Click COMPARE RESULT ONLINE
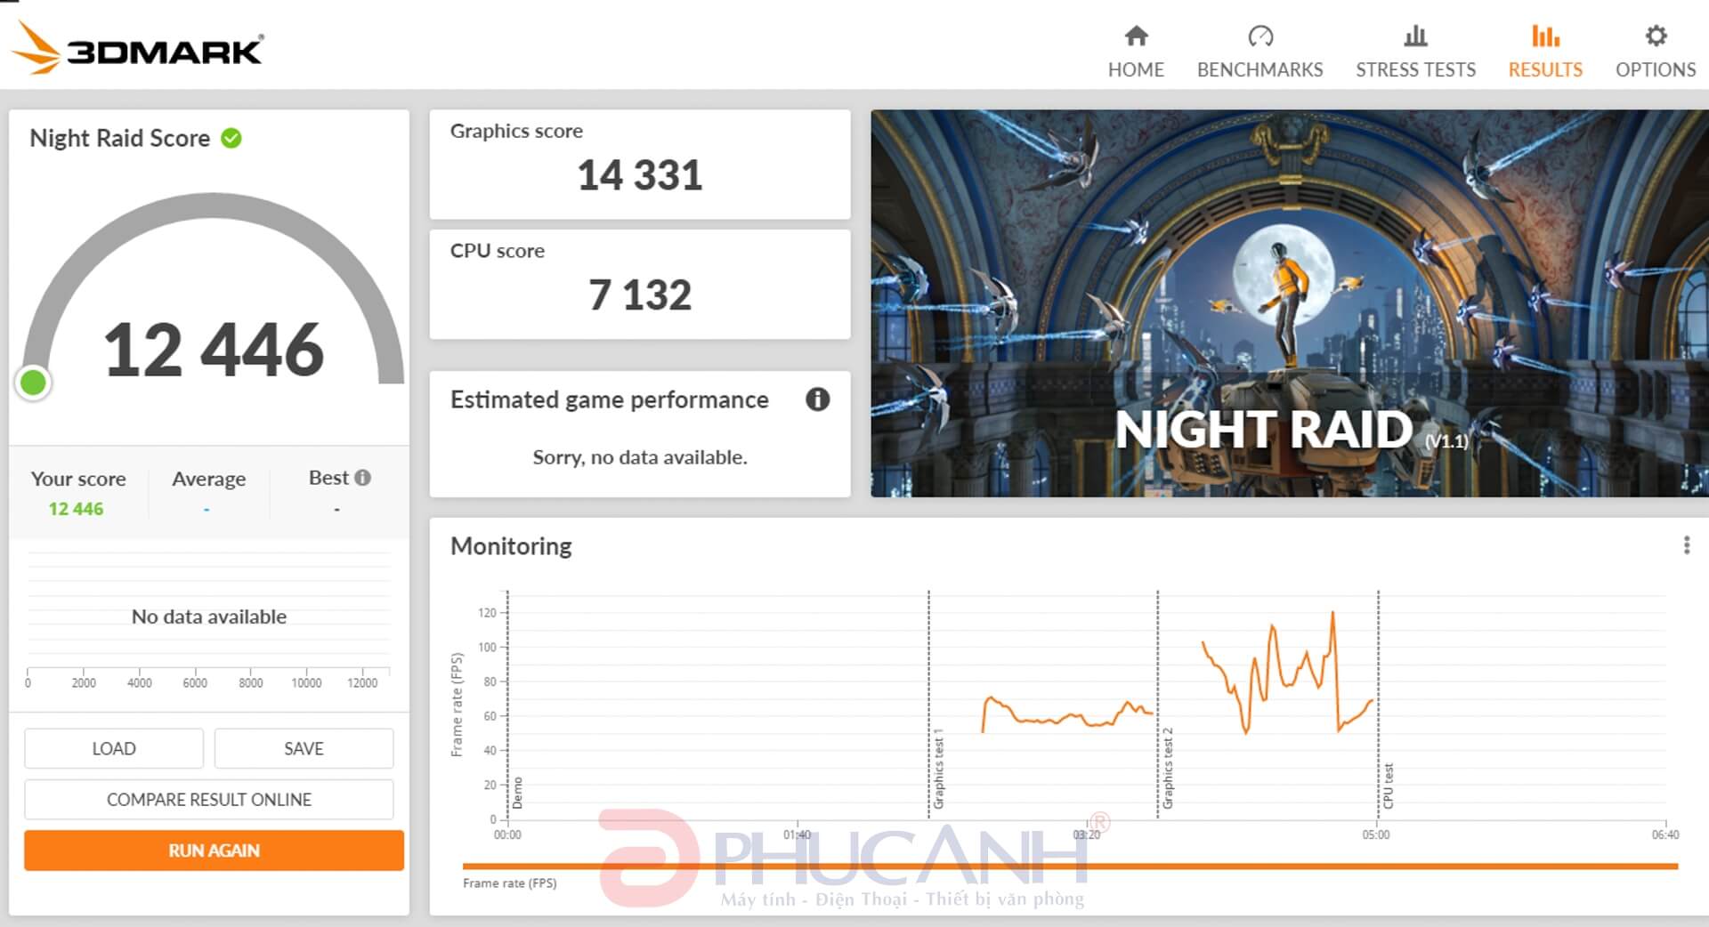Viewport: 1709px width, 927px height. click(x=209, y=799)
